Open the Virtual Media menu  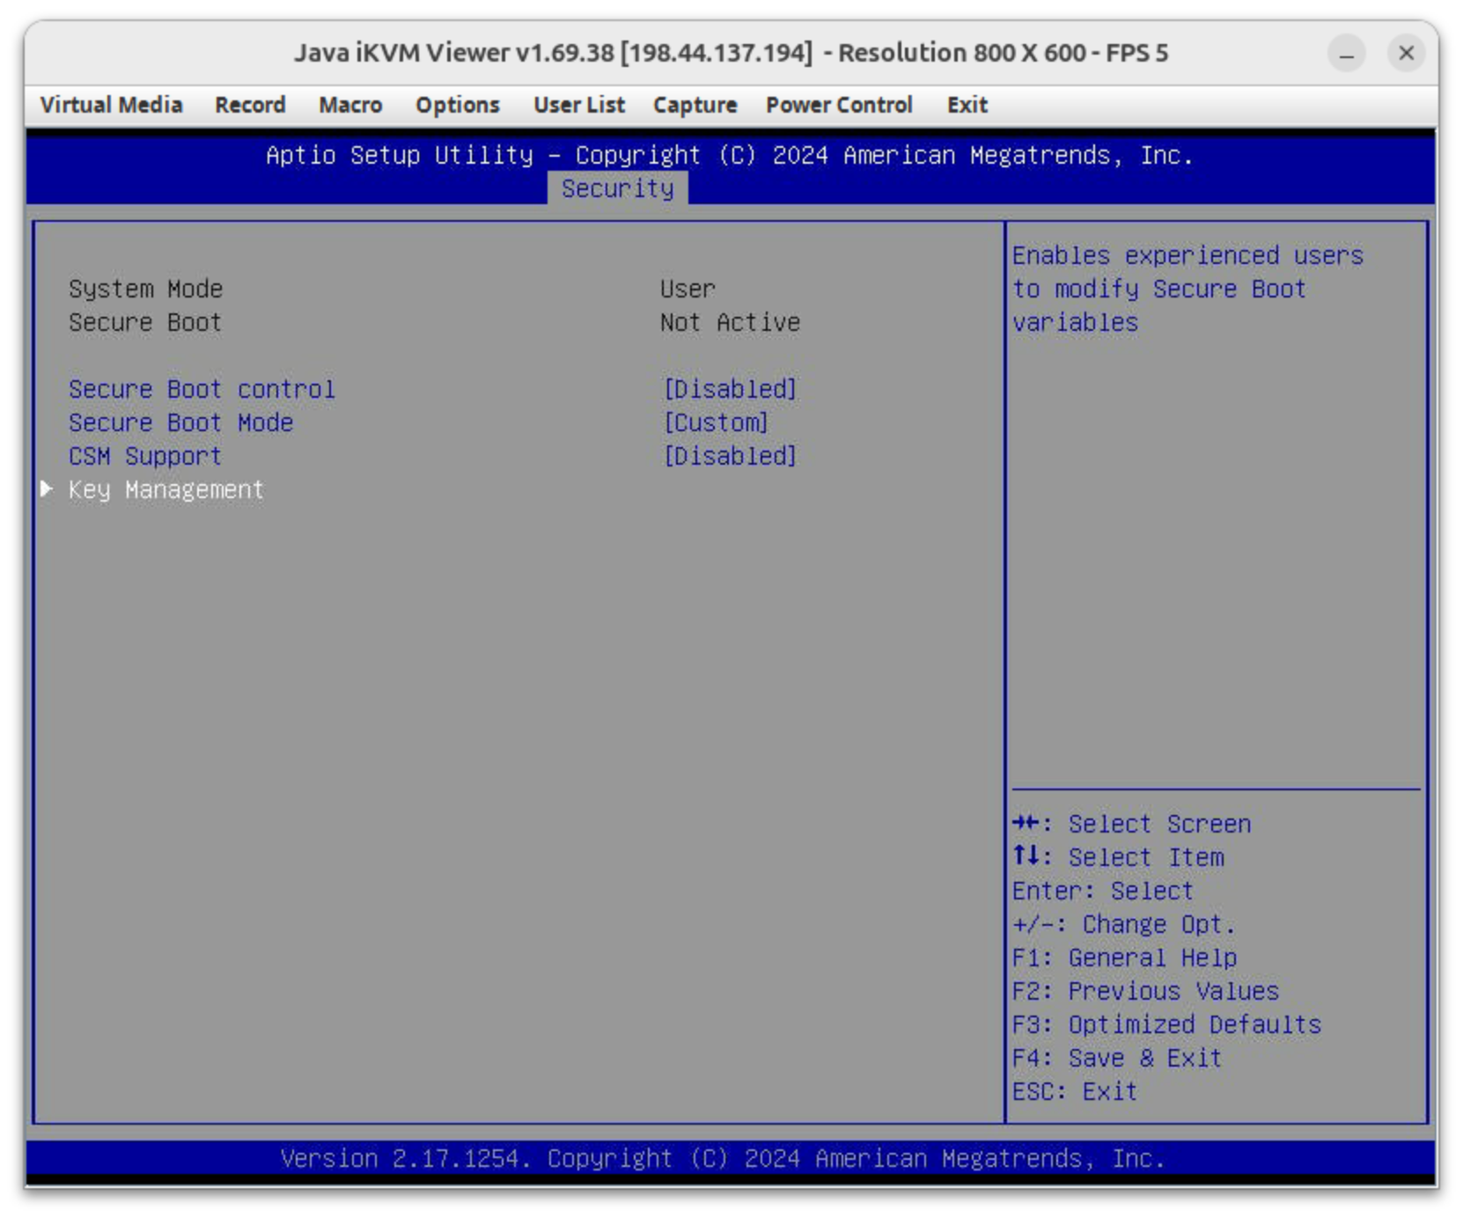[x=111, y=105]
